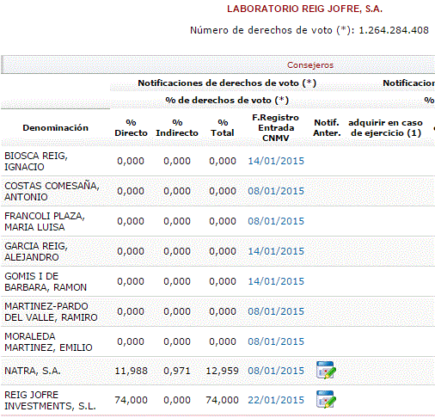The height and width of the screenshot is (418, 435).
Task: Open NATRA, S.A. registration date 08/01/2015
Action: 276,371
